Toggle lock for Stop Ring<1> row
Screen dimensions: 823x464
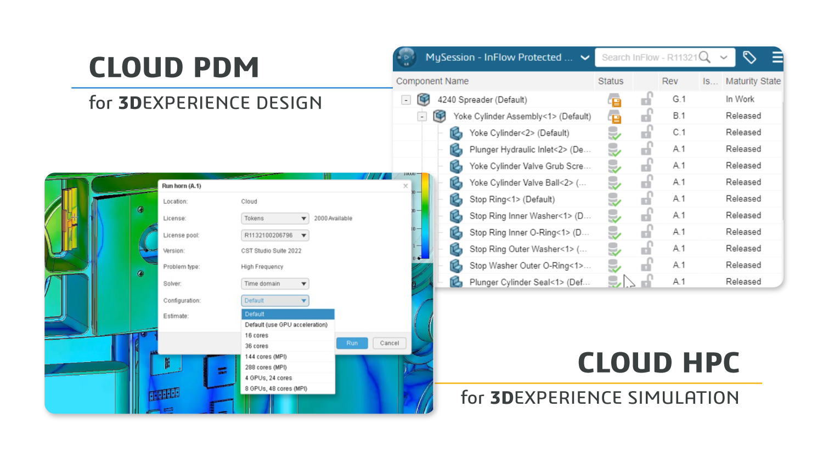(647, 198)
